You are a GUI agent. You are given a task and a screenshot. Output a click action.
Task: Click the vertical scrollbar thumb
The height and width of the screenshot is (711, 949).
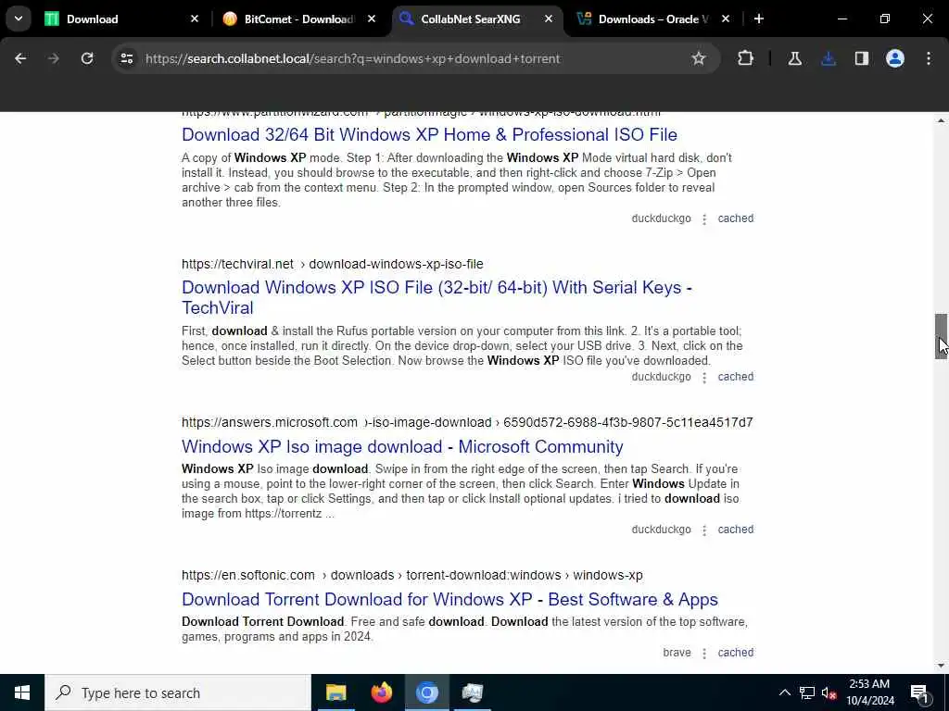[941, 336]
